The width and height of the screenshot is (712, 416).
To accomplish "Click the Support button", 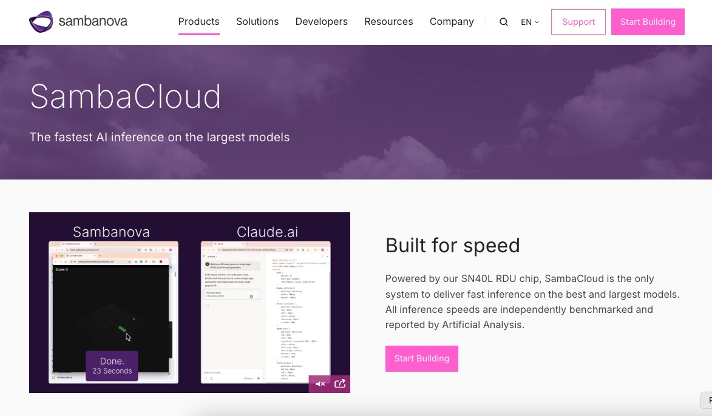I will point(578,22).
